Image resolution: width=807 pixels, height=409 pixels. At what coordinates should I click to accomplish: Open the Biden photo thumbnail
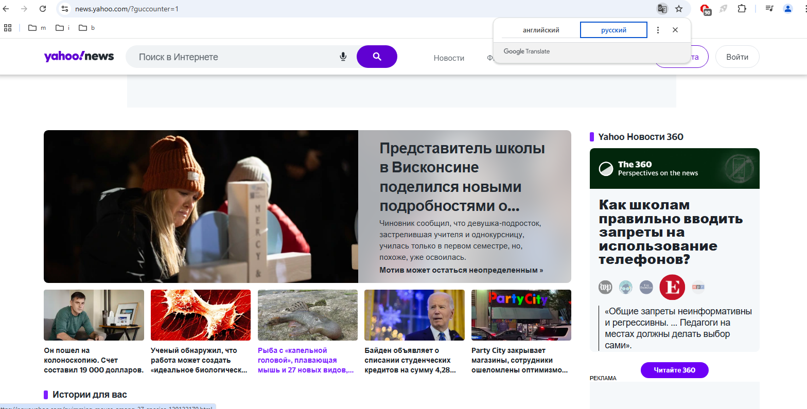point(414,315)
